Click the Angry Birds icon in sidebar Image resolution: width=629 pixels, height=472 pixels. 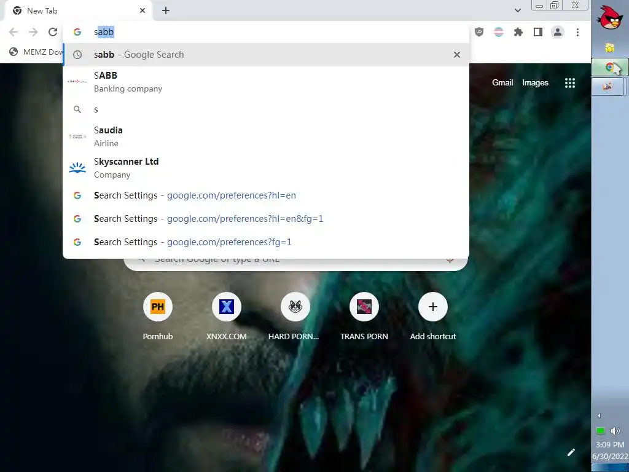point(610,18)
